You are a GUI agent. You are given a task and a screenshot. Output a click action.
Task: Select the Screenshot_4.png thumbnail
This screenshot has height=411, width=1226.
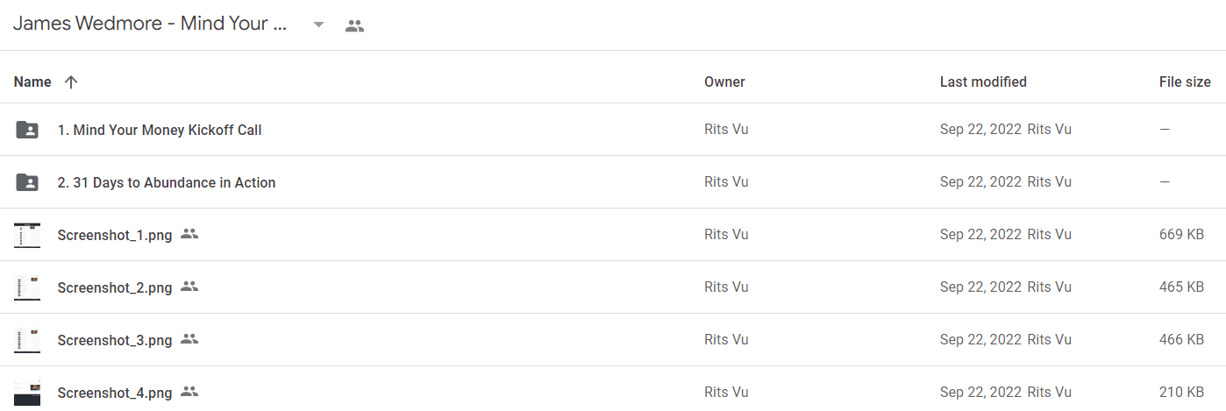(27, 393)
